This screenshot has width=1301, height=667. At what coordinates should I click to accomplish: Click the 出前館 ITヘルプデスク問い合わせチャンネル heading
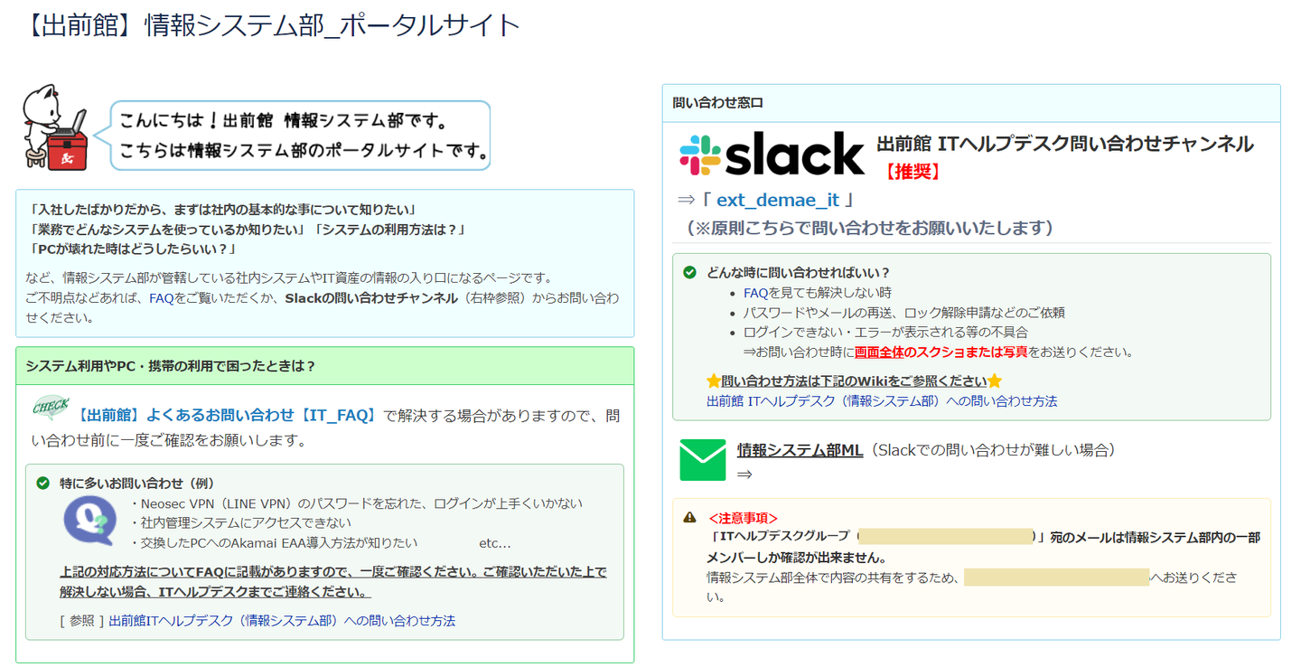pos(1065,144)
